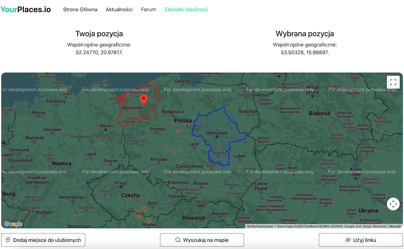Click the pin icon beside 'Dodaj miejsce'
404x249 pixels.
click(x=8, y=240)
